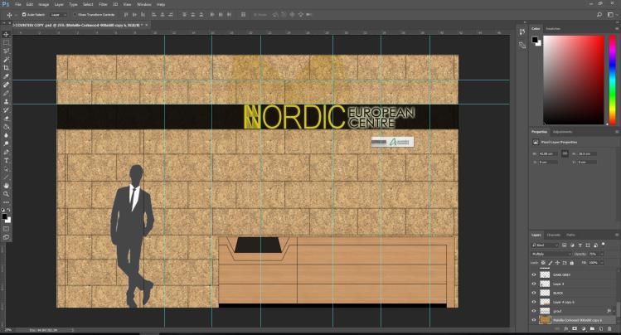Select the Move tool in the toolbox
The height and width of the screenshot is (335, 621).
pyautogui.click(x=6, y=35)
